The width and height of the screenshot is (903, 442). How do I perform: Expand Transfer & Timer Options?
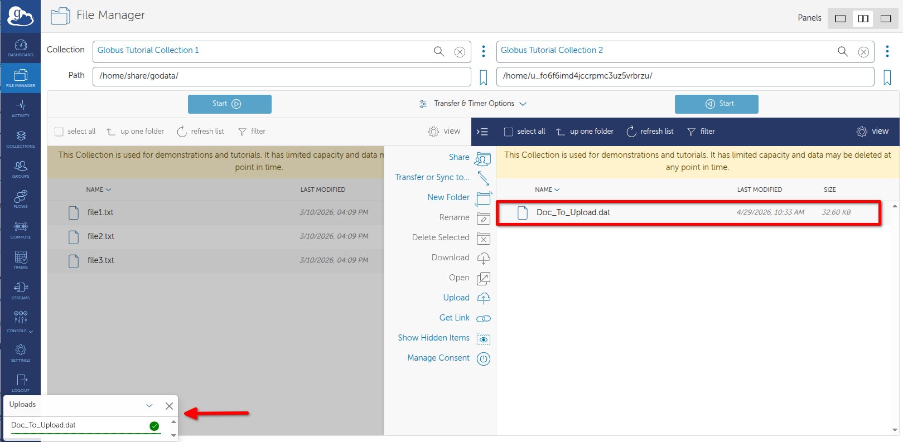(473, 104)
